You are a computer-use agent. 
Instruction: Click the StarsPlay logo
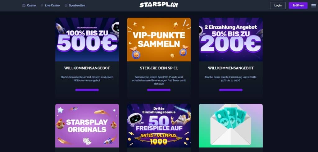[159, 5]
